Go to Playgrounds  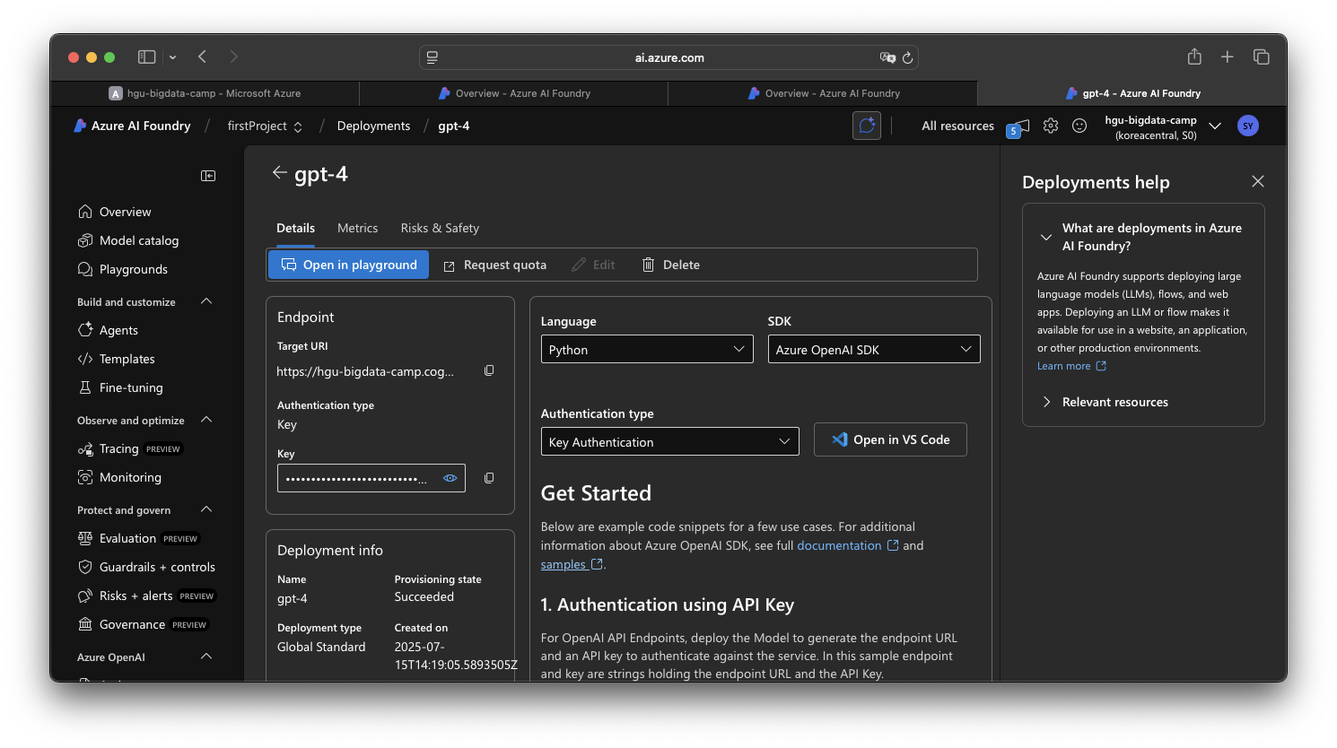[123, 269]
